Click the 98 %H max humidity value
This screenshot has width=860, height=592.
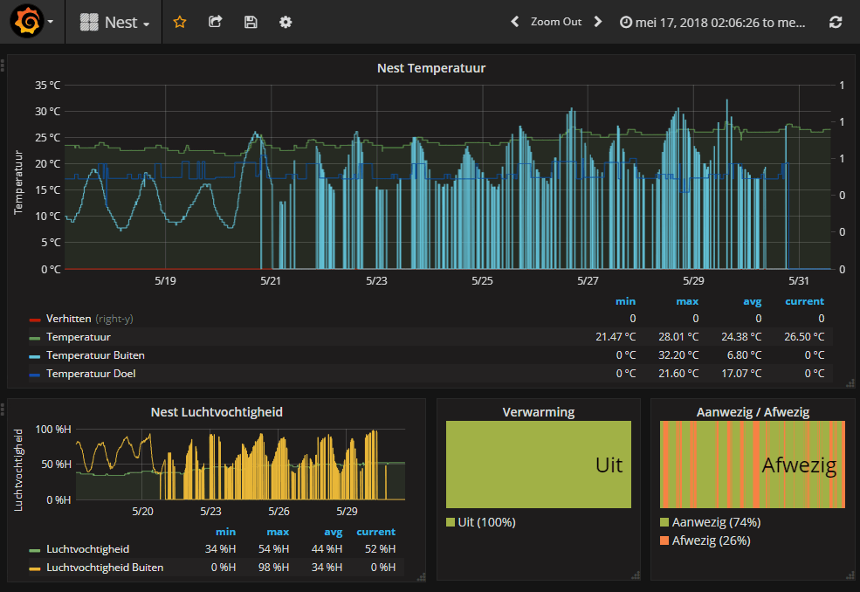click(x=273, y=568)
